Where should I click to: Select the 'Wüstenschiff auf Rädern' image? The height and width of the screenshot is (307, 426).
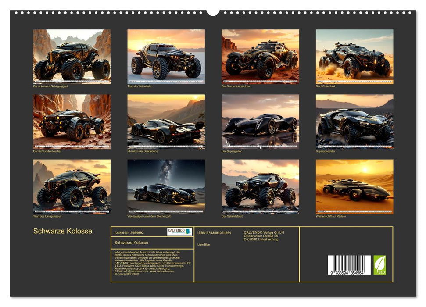pyautogui.click(x=354, y=187)
